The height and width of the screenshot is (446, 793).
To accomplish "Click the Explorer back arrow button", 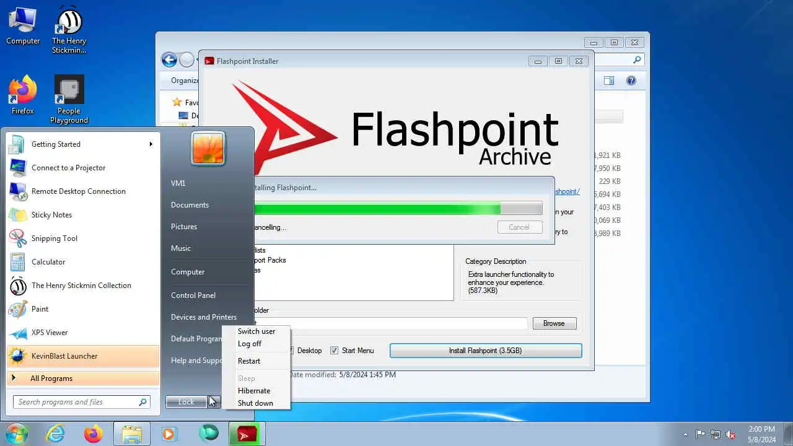I will click(169, 59).
